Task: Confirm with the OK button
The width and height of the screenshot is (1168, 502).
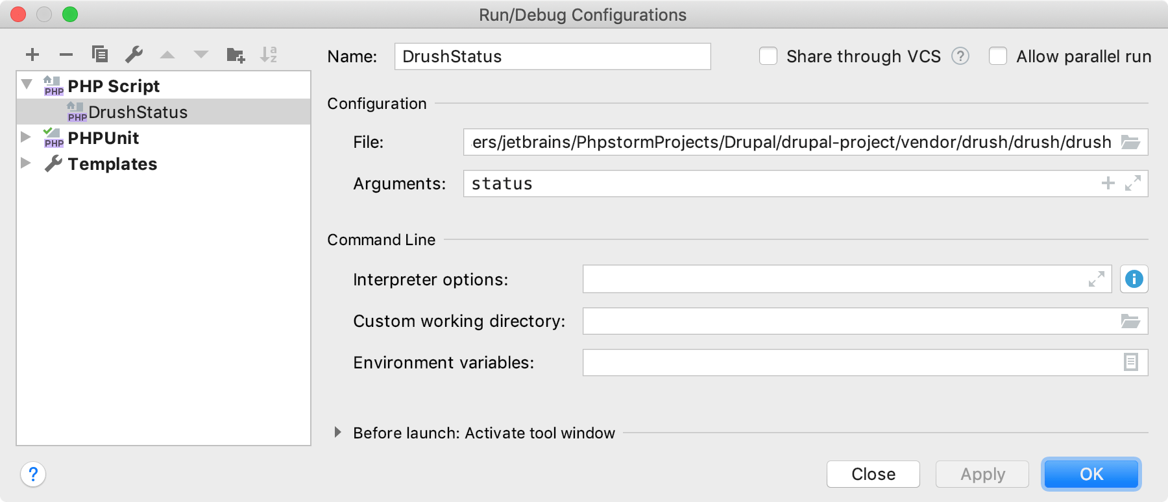Action: [x=1091, y=474]
